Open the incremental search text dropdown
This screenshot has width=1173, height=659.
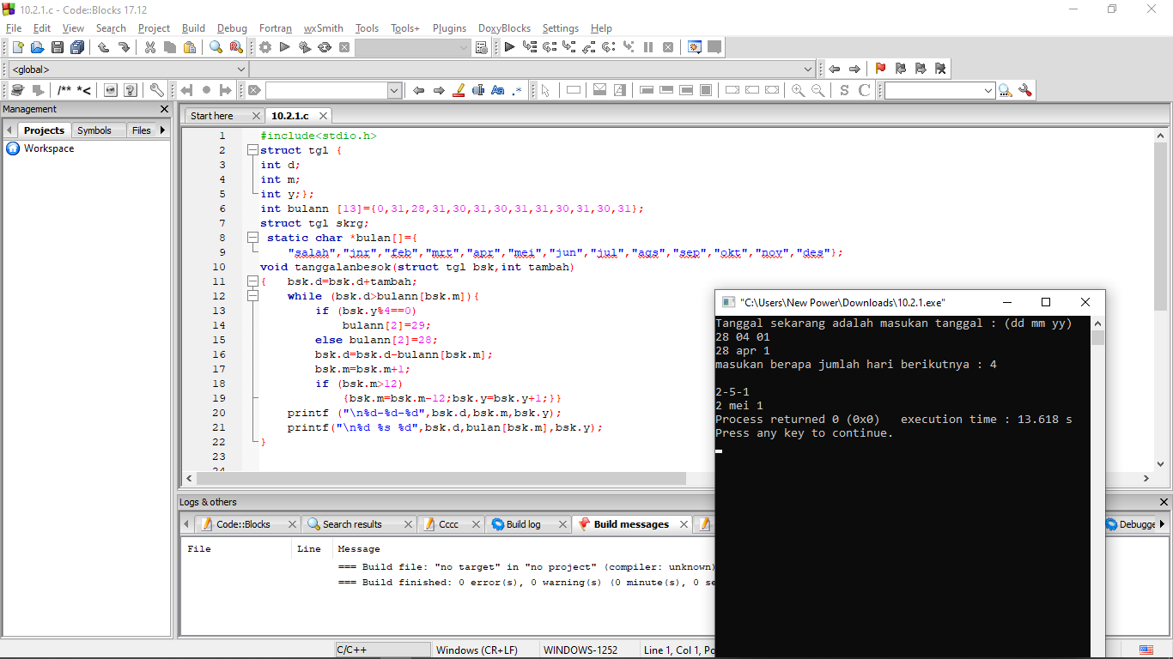[394, 90]
